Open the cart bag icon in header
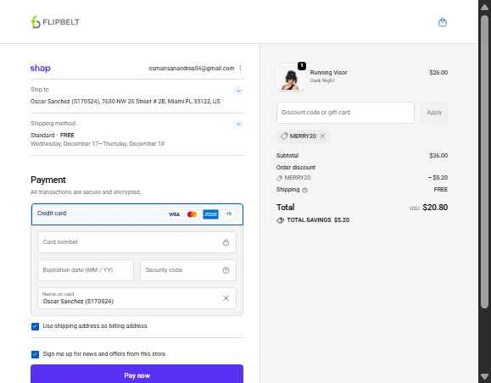The height and width of the screenshot is (383, 491). coord(442,22)
